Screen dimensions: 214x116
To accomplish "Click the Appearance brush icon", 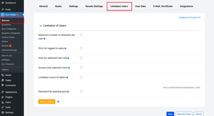I will coord(3,92).
